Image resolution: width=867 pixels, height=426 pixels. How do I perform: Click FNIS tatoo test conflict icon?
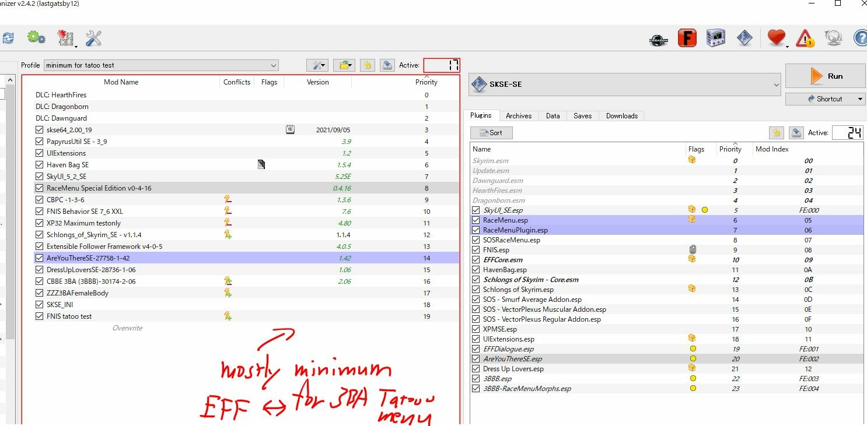pos(228,316)
